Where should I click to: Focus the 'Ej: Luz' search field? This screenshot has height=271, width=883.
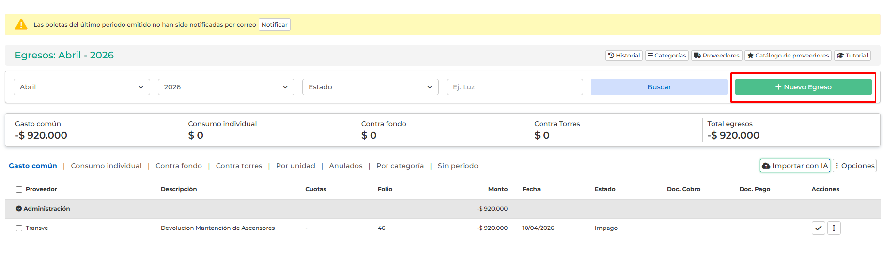514,87
